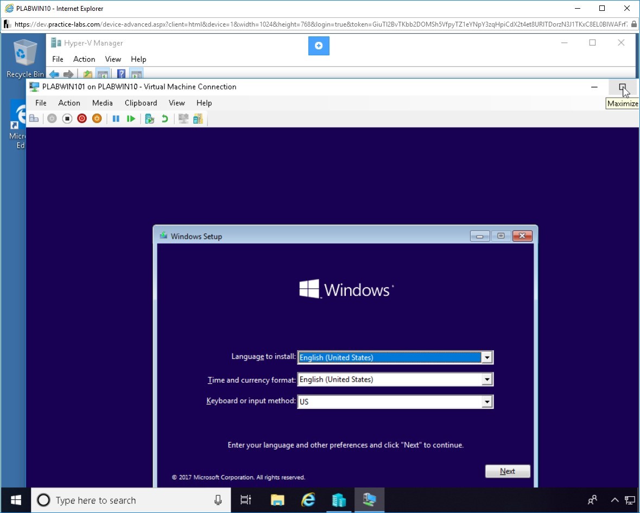Minimize the Windows Setup dialog
The width and height of the screenshot is (640, 513).
coord(479,236)
